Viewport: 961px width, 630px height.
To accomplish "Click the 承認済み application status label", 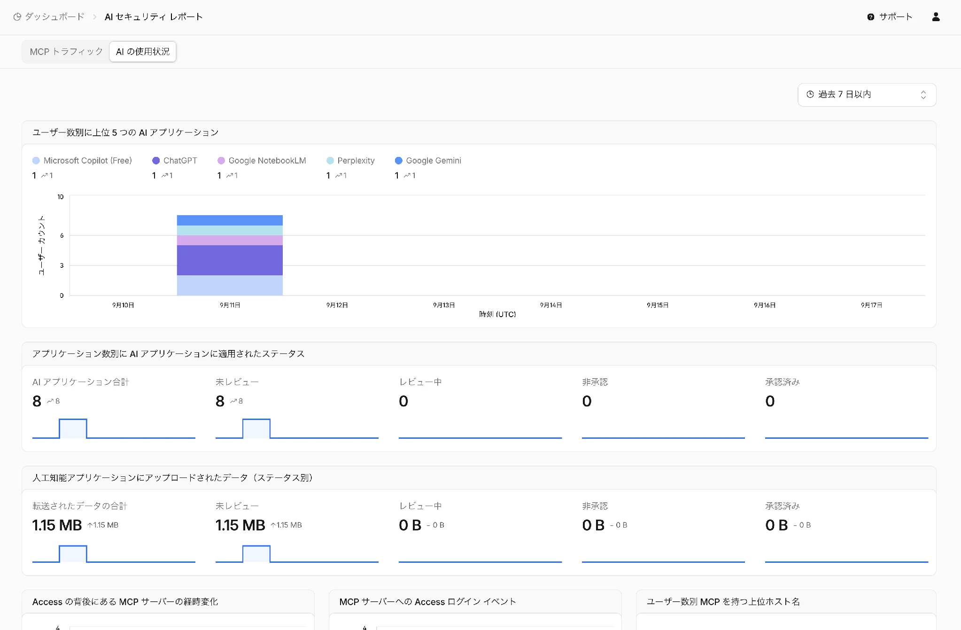I will click(x=783, y=382).
